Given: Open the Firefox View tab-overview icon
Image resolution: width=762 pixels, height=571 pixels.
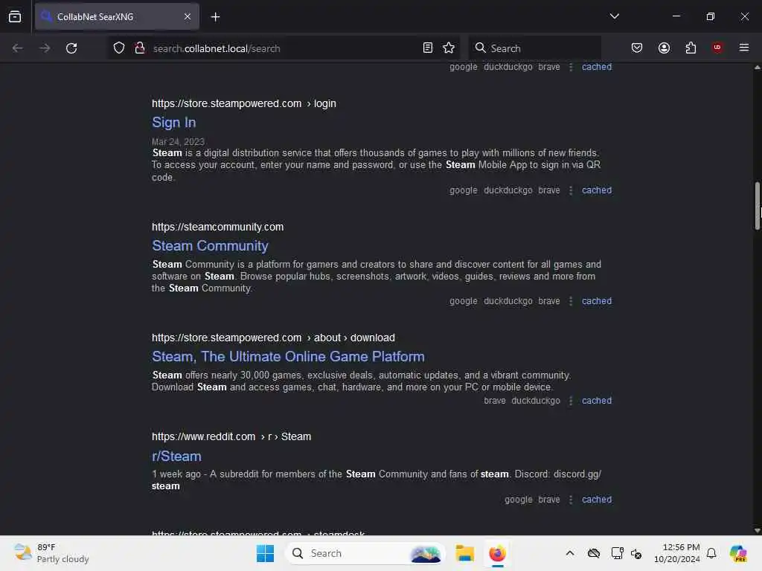Looking at the screenshot, I should pyautogui.click(x=15, y=16).
